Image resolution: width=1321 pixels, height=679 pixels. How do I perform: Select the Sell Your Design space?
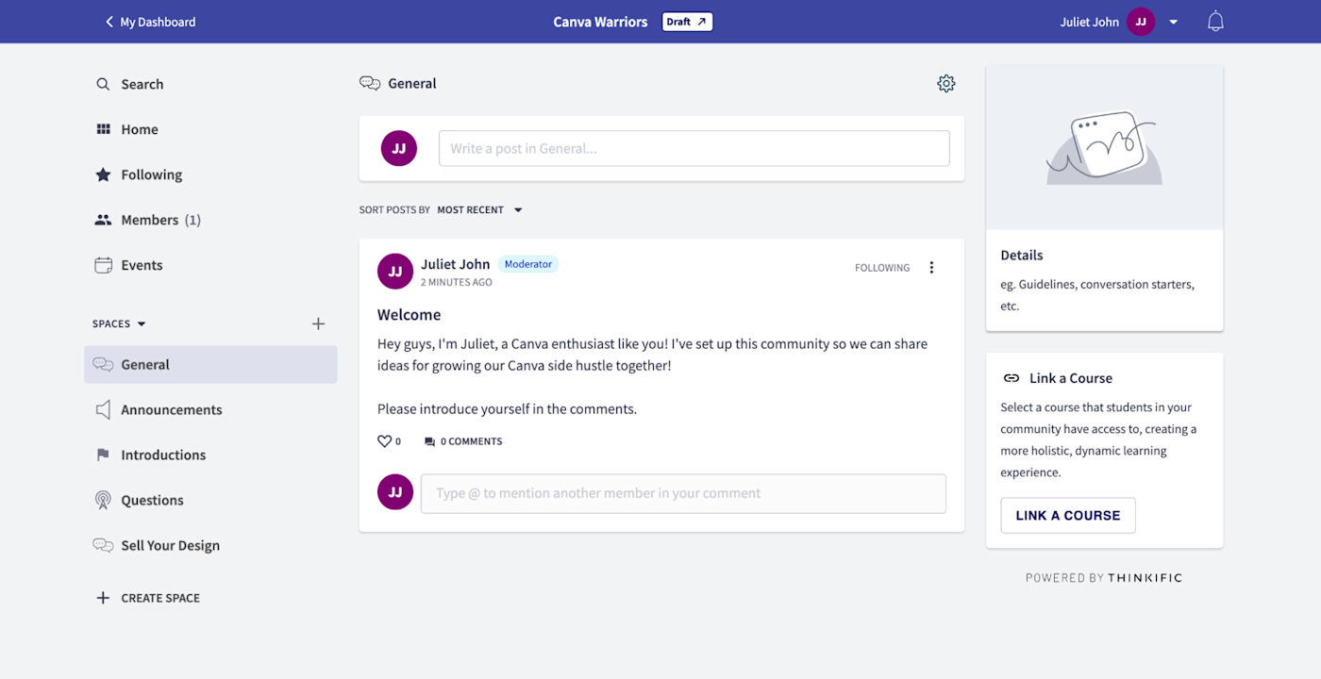tap(170, 545)
